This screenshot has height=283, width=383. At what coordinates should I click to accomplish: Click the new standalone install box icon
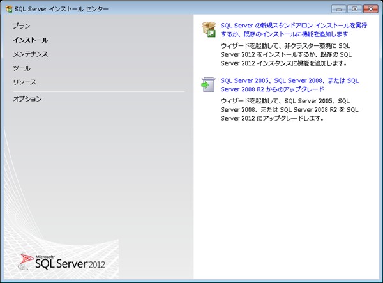coord(209,29)
